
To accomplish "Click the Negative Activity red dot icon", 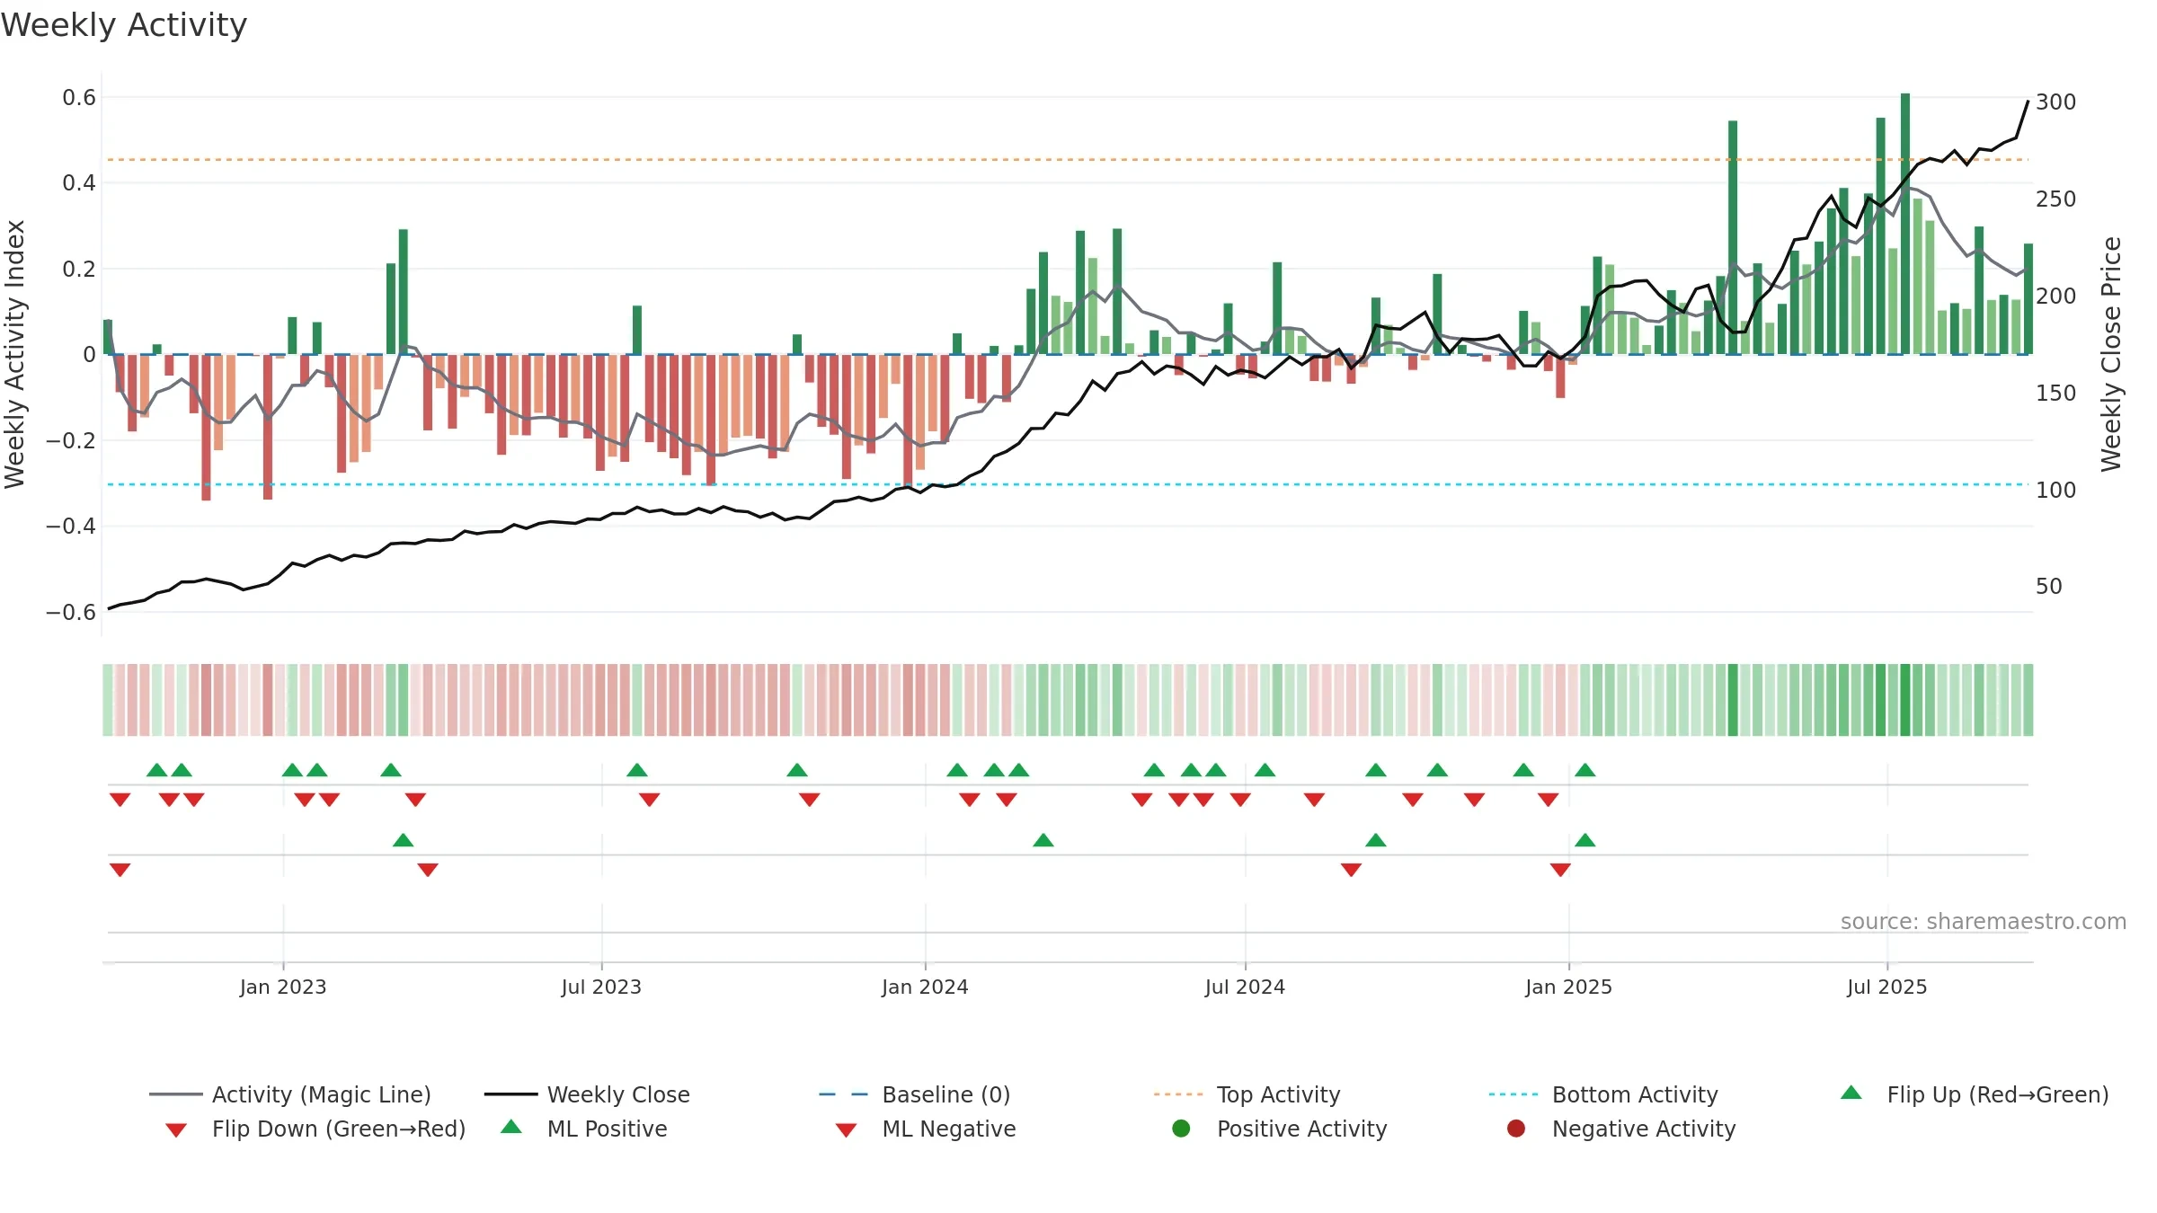I will (1516, 1128).
